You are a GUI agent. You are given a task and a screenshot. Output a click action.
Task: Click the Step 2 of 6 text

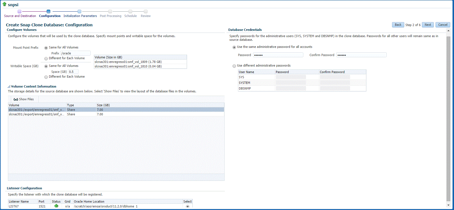click(413, 25)
